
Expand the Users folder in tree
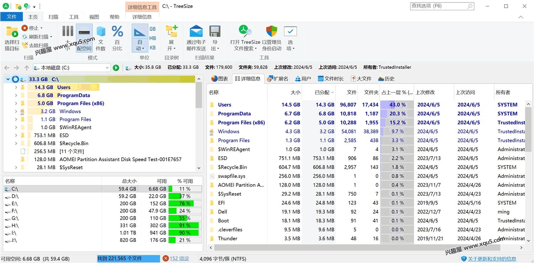pyautogui.click(x=16, y=87)
